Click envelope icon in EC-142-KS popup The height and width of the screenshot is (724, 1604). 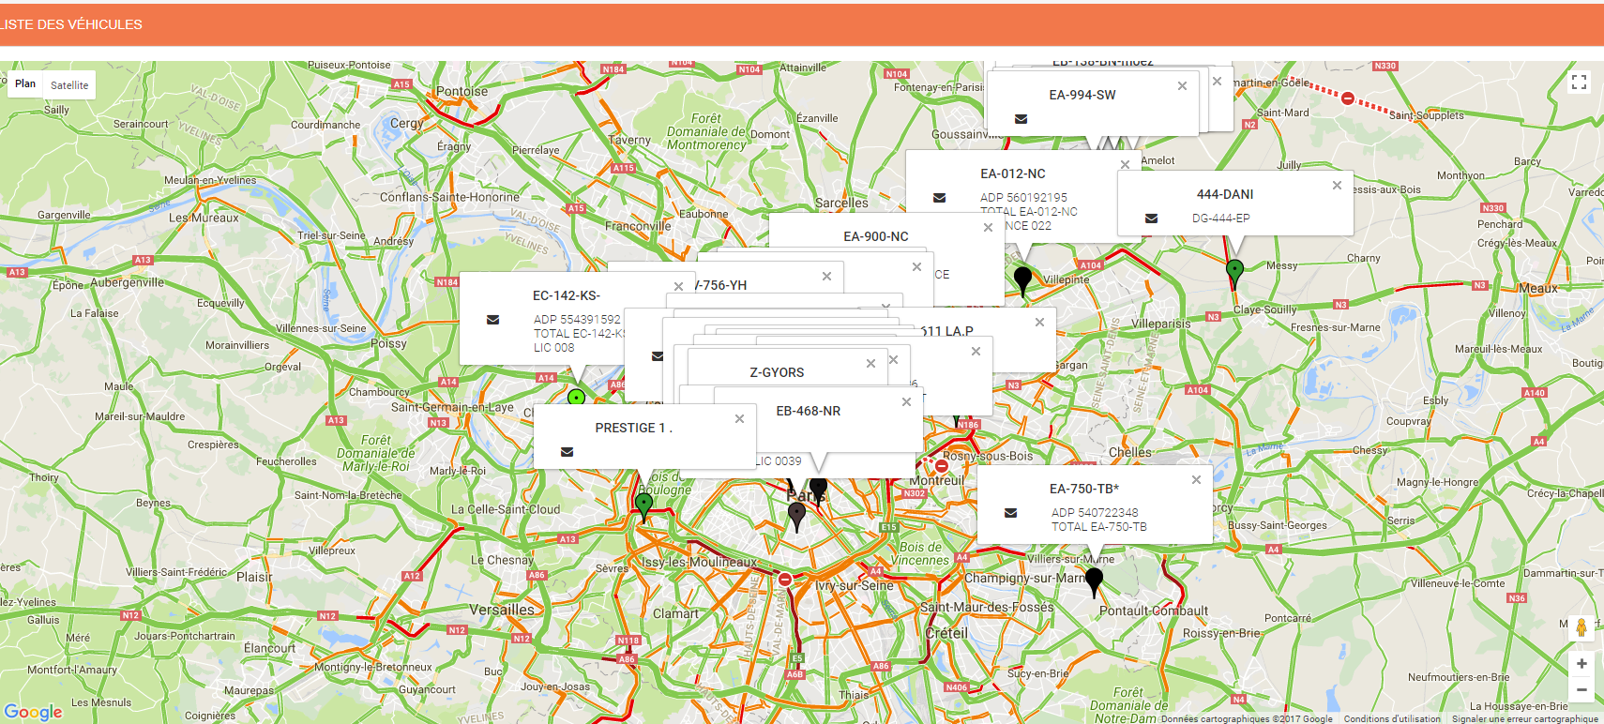(x=492, y=320)
